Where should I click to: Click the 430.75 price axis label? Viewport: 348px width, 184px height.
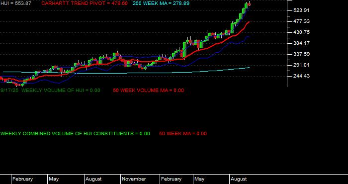[x=301, y=32]
